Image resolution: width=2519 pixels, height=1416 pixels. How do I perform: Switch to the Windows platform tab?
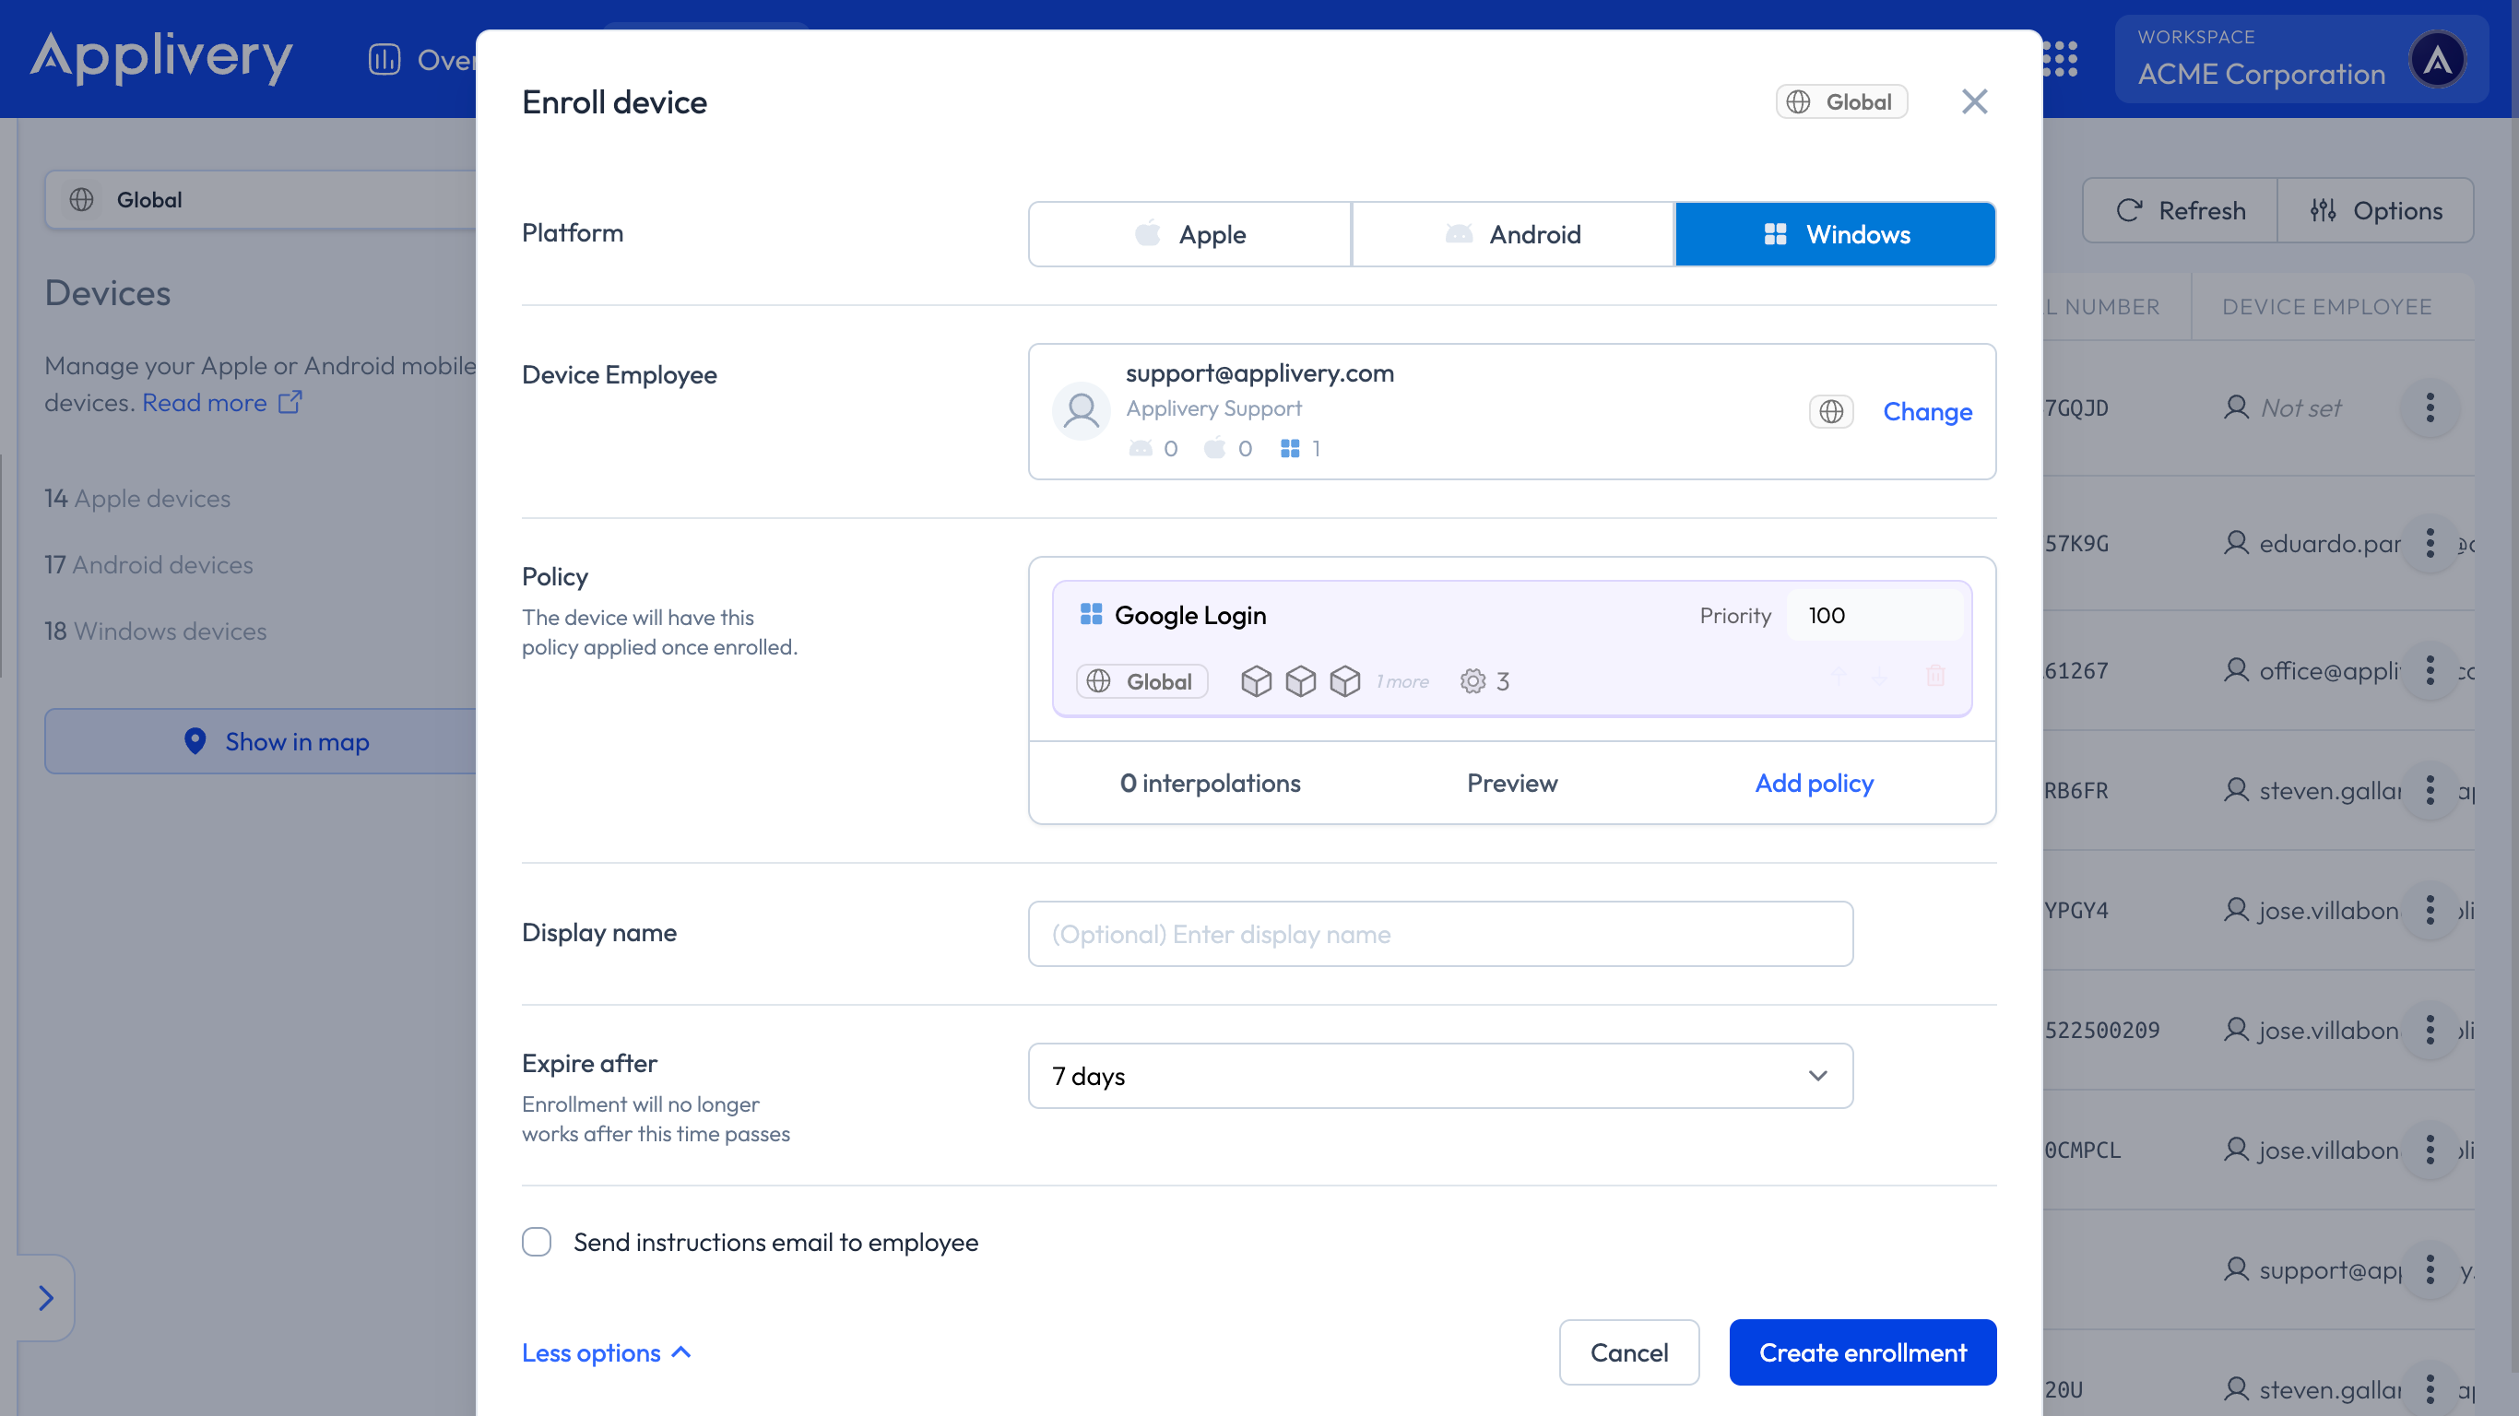click(x=1836, y=235)
